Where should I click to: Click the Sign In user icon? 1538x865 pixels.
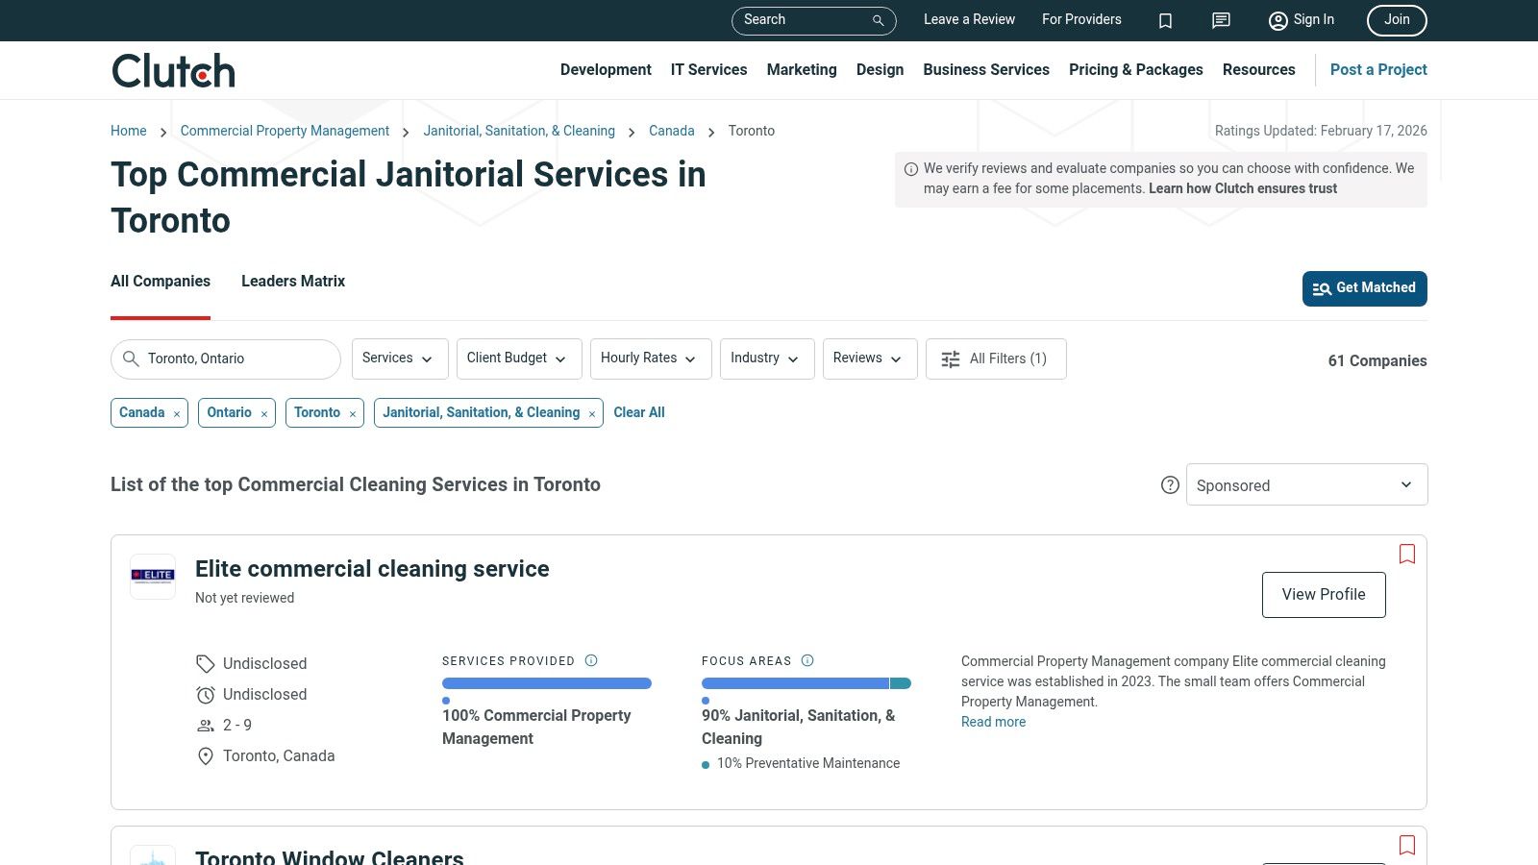(1278, 20)
